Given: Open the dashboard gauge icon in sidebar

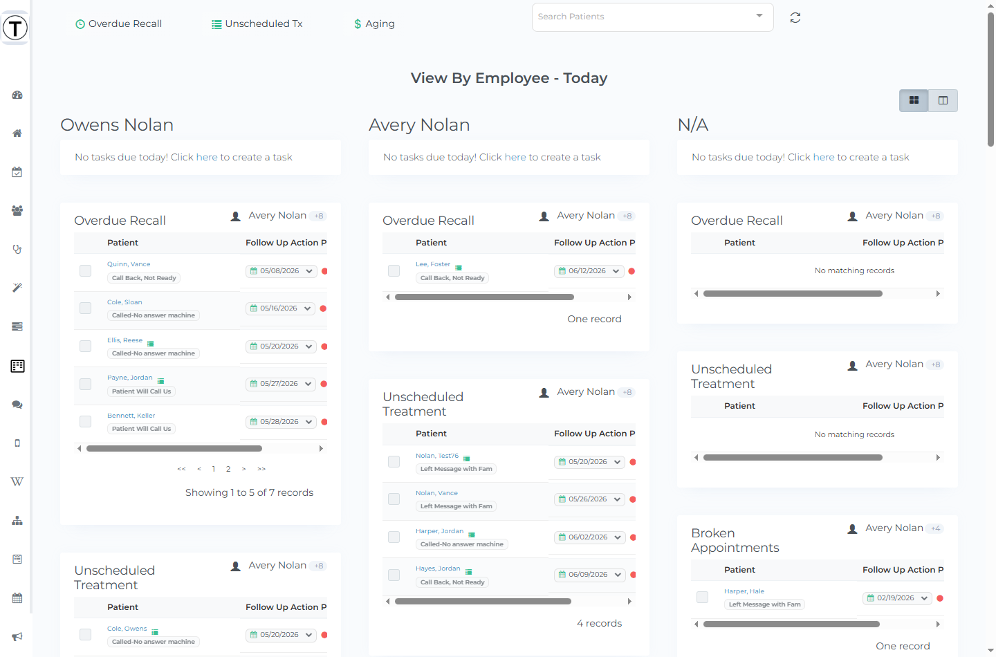Looking at the screenshot, I should [17, 95].
